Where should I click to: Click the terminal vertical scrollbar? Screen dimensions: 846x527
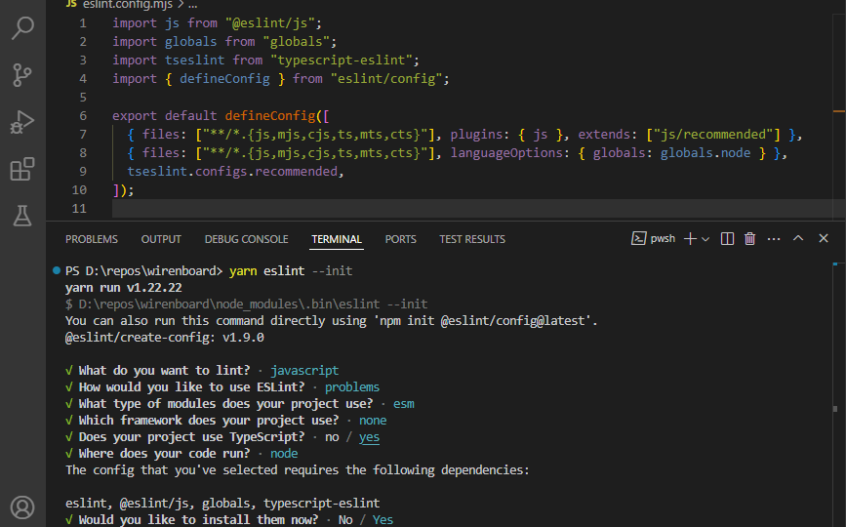coord(835,393)
